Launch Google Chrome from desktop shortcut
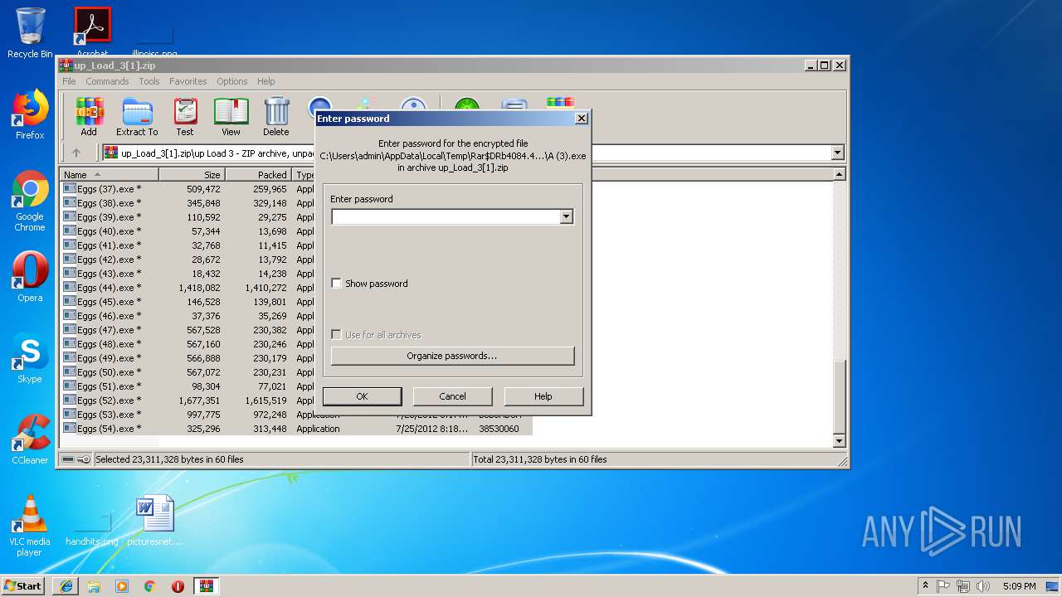The height and width of the screenshot is (597, 1062). [x=30, y=201]
